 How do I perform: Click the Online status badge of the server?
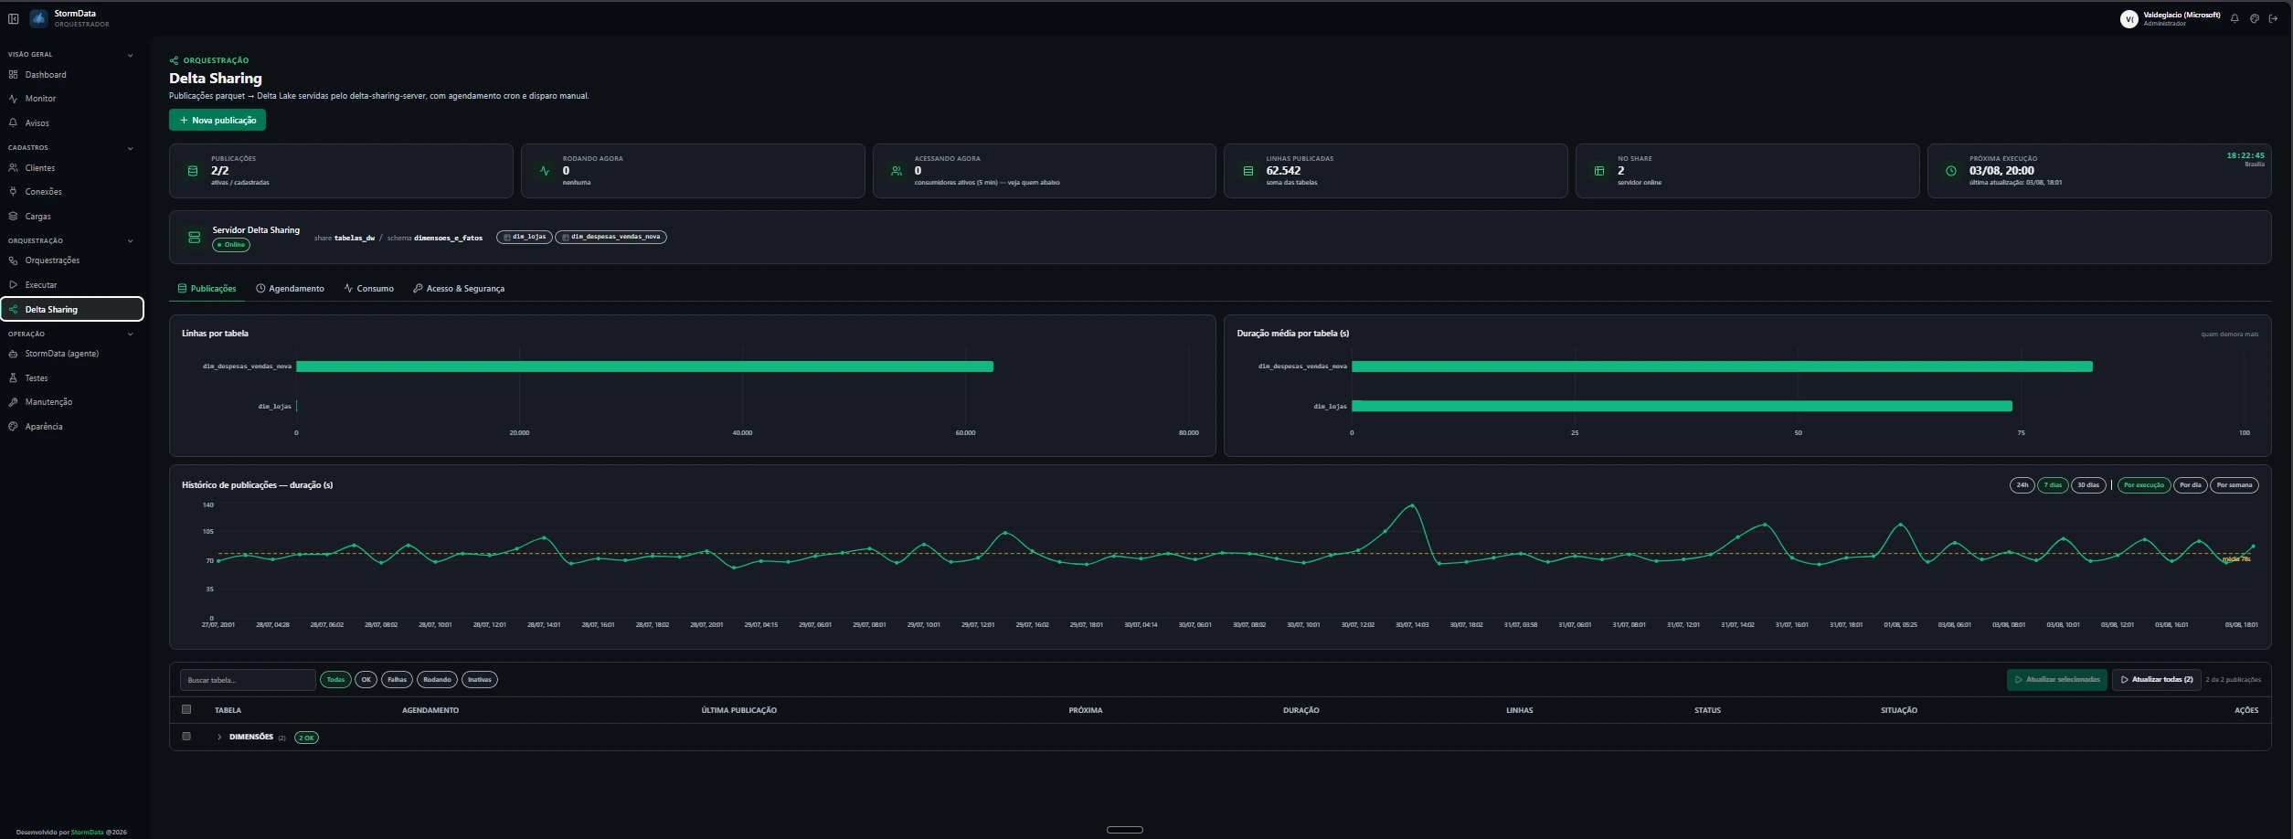[231, 245]
